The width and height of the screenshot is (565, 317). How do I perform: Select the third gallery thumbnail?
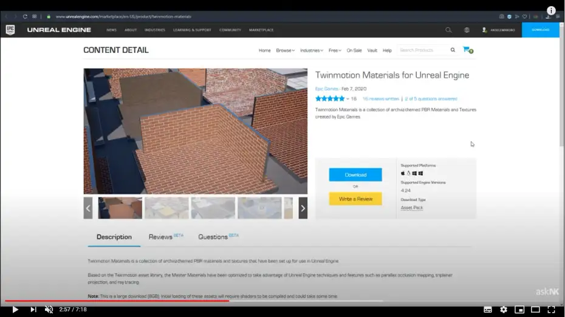[x=213, y=208]
